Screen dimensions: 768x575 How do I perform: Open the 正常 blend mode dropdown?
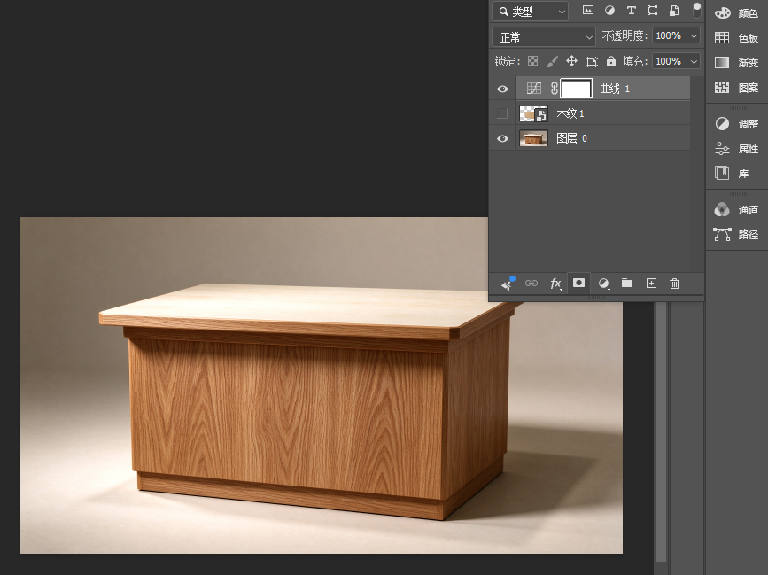pyautogui.click(x=544, y=36)
